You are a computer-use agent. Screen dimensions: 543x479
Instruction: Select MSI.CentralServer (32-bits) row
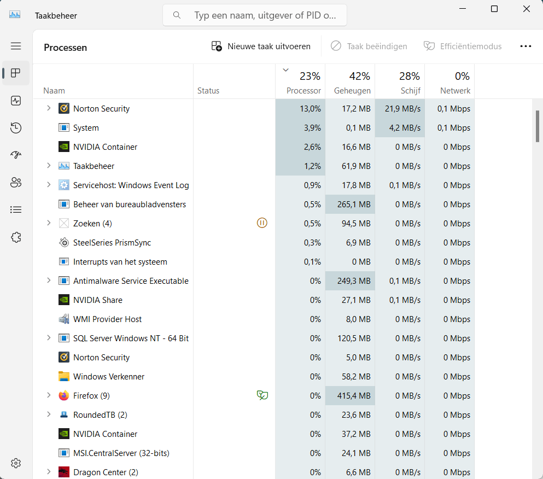pyautogui.click(x=254, y=453)
